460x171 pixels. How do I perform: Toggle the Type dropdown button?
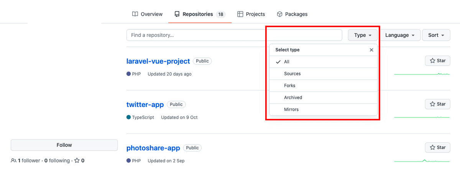pos(363,35)
